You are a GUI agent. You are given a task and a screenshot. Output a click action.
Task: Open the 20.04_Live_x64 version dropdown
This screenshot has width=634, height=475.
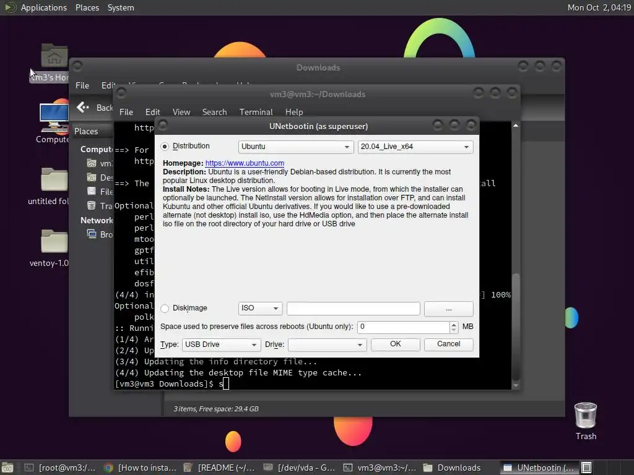[415, 147]
